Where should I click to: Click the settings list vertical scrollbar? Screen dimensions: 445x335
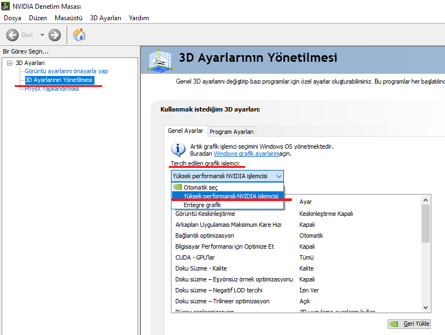pyautogui.click(x=425, y=224)
